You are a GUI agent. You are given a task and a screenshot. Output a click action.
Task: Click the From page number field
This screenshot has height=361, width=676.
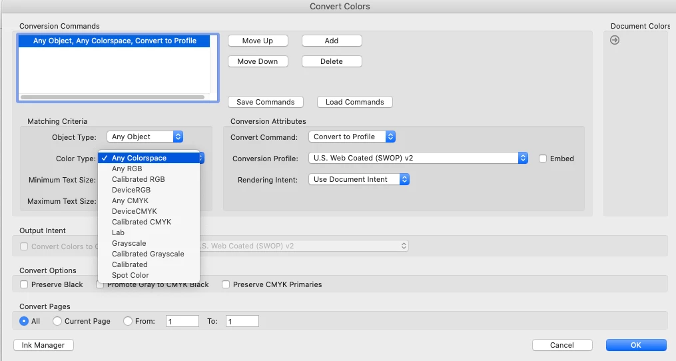tap(182, 321)
